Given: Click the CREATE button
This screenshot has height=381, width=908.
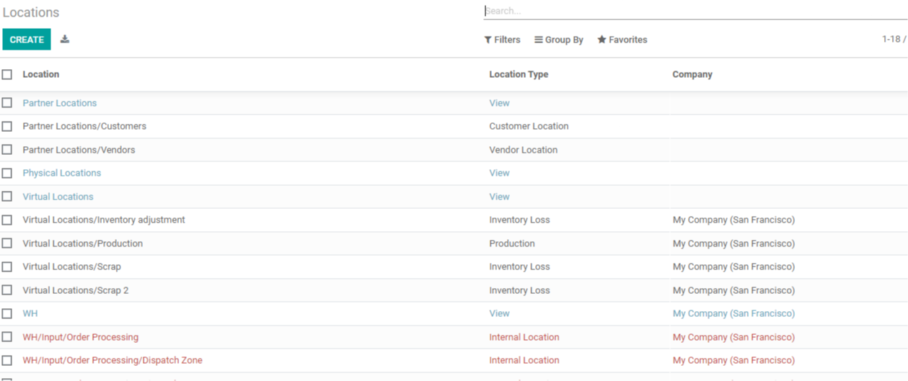Looking at the screenshot, I should (x=27, y=40).
